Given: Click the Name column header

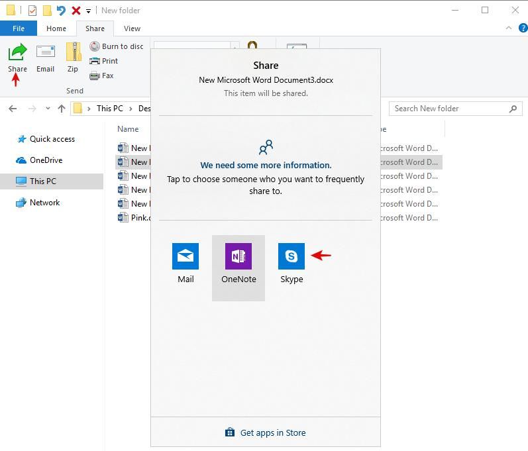Looking at the screenshot, I should point(128,129).
